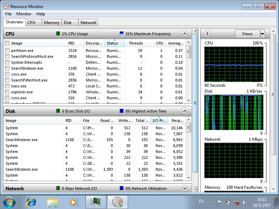Expand the Network section
The height and width of the screenshot is (209, 279).
(184, 188)
